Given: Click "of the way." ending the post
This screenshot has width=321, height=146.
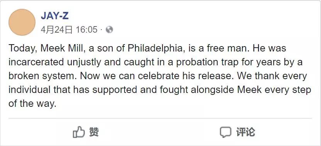Looking at the screenshot, I should click(x=32, y=104).
